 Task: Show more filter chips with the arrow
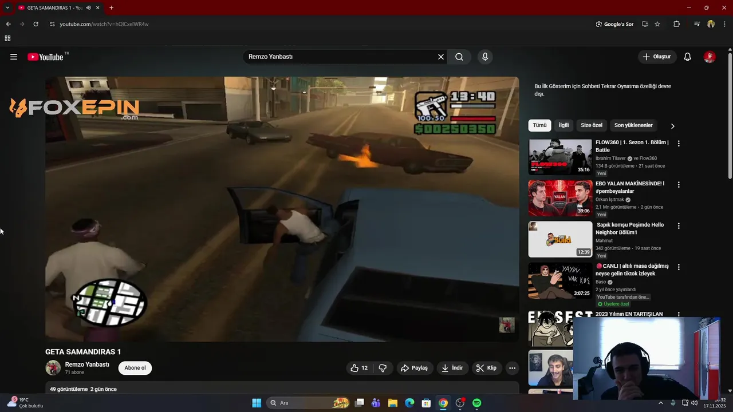673,126
